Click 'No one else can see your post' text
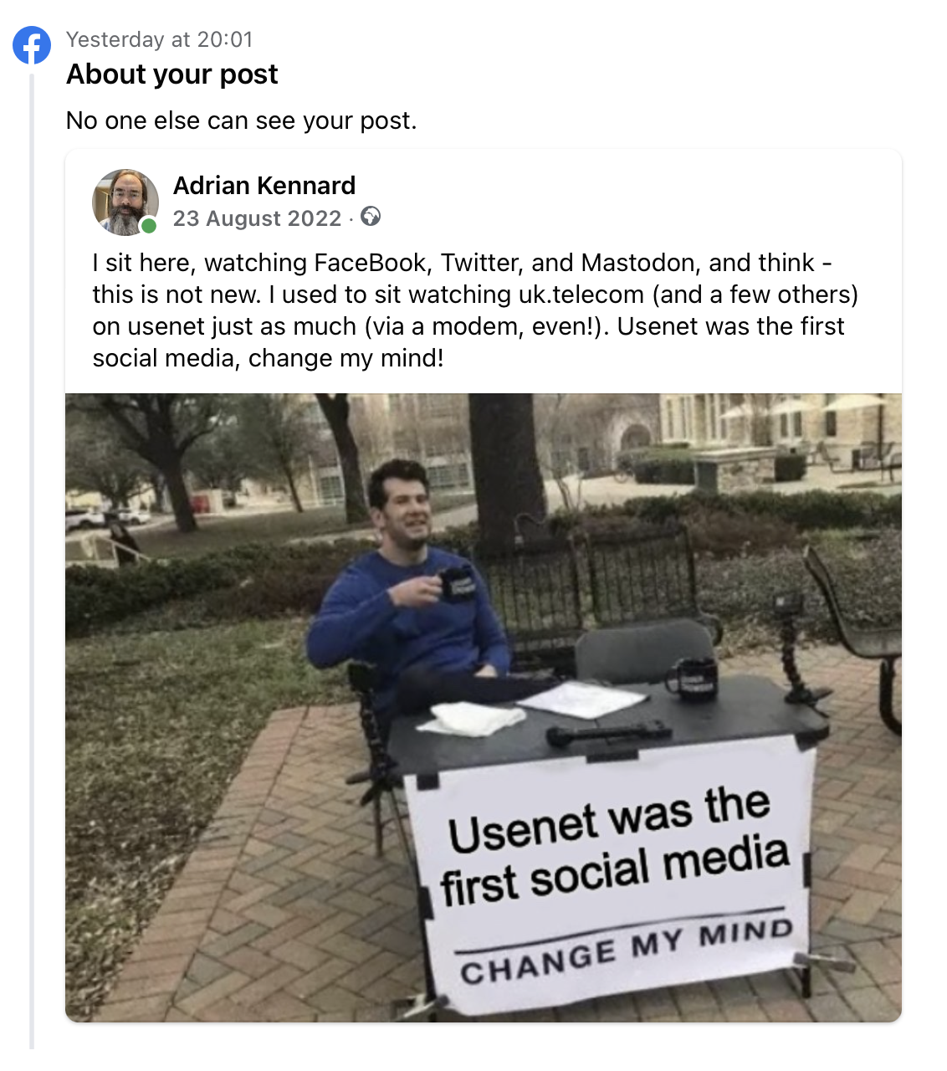This screenshot has width=947, height=1071. click(x=241, y=120)
